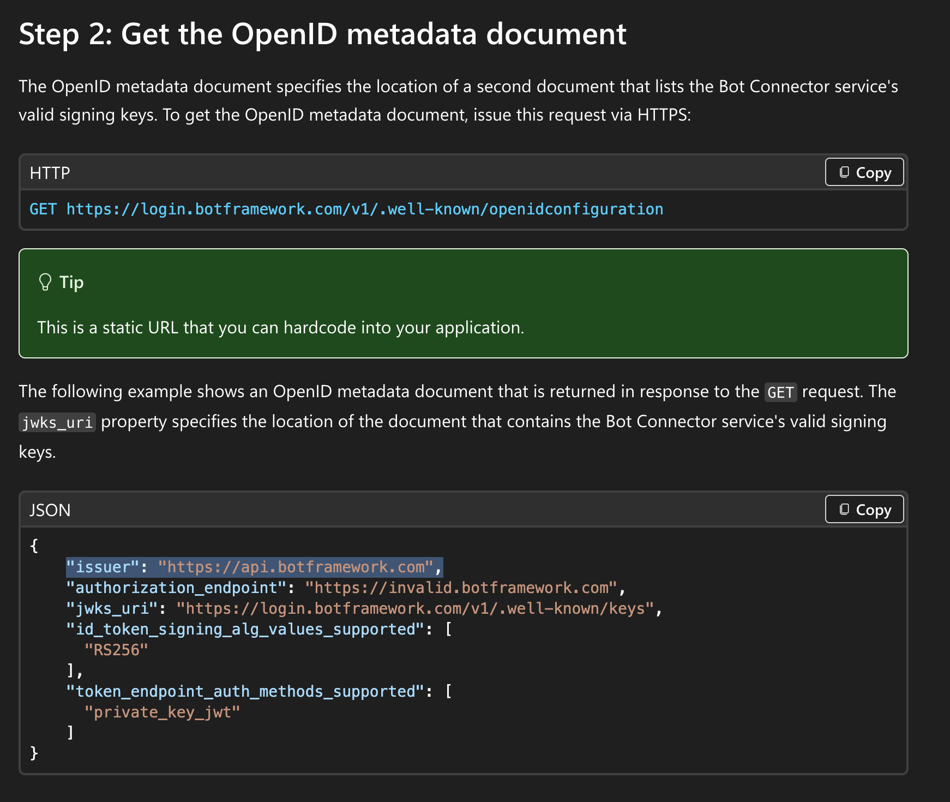Click the login.botframework.com openidconfiguration URL
This screenshot has width=950, height=802.
tap(364, 210)
